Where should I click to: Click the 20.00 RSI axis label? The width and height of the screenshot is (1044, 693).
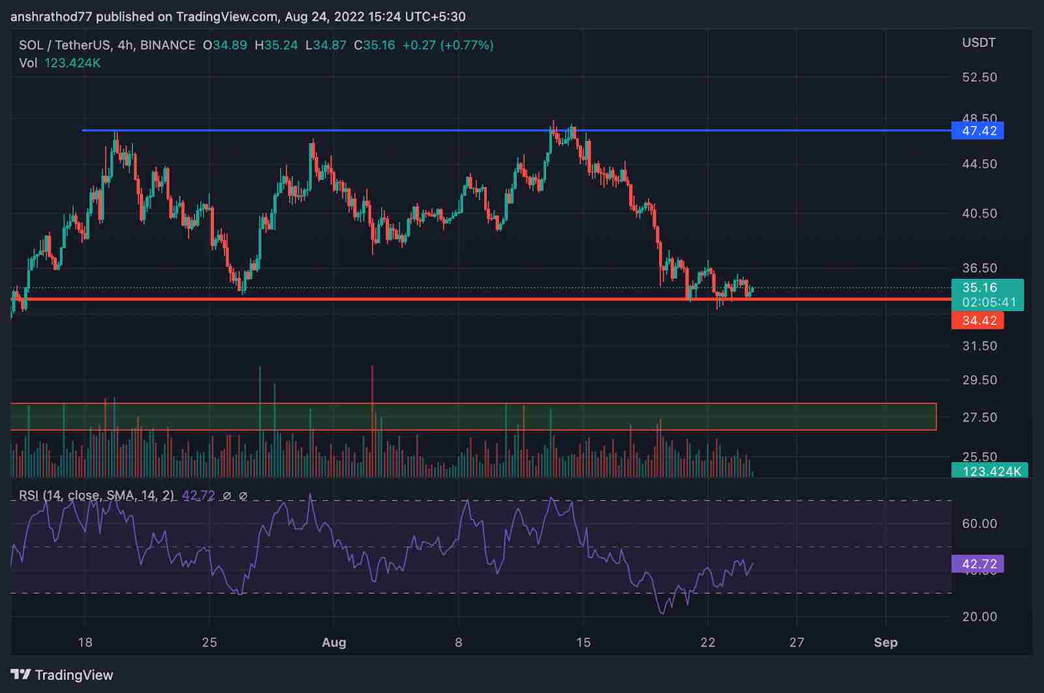click(979, 617)
